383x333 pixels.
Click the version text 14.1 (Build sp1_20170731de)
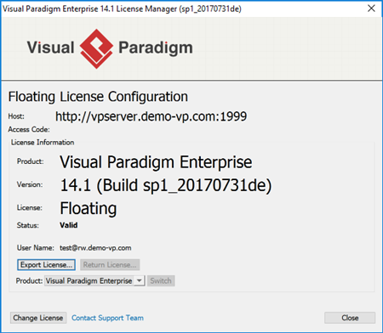click(166, 185)
